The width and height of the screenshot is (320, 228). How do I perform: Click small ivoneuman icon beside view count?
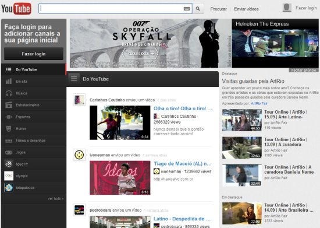[157, 171]
